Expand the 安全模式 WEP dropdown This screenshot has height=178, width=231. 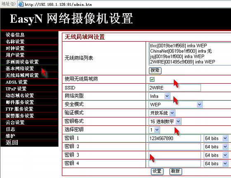click(x=175, y=105)
